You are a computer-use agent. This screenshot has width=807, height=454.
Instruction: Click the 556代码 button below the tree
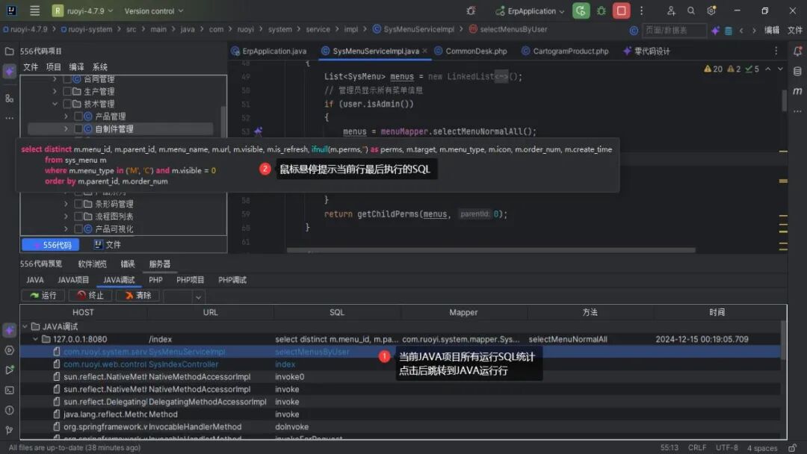51,245
